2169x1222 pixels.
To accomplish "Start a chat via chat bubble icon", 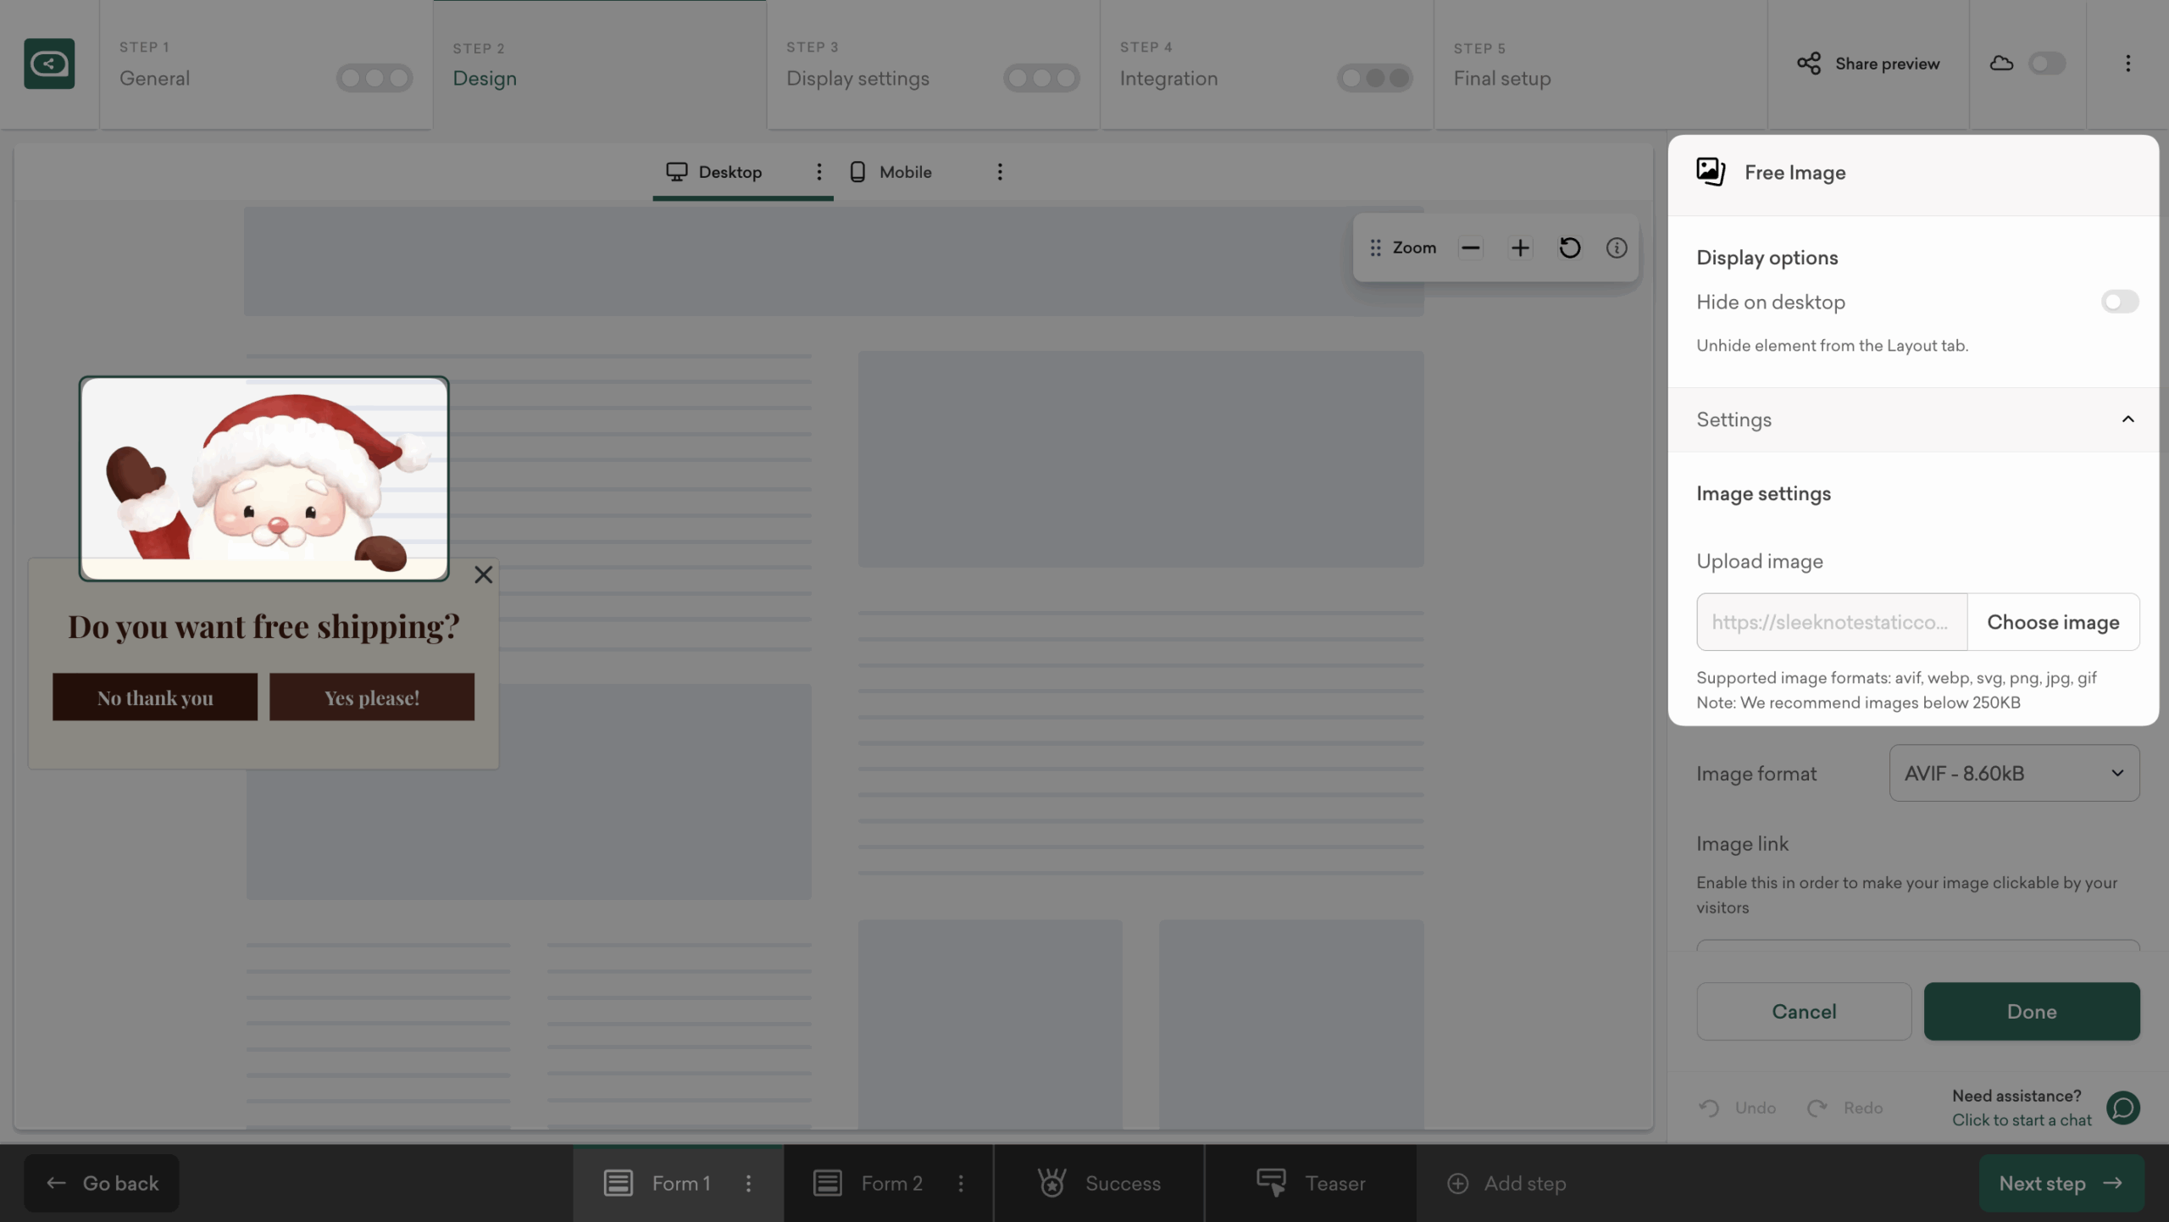I will point(2123,1108).
